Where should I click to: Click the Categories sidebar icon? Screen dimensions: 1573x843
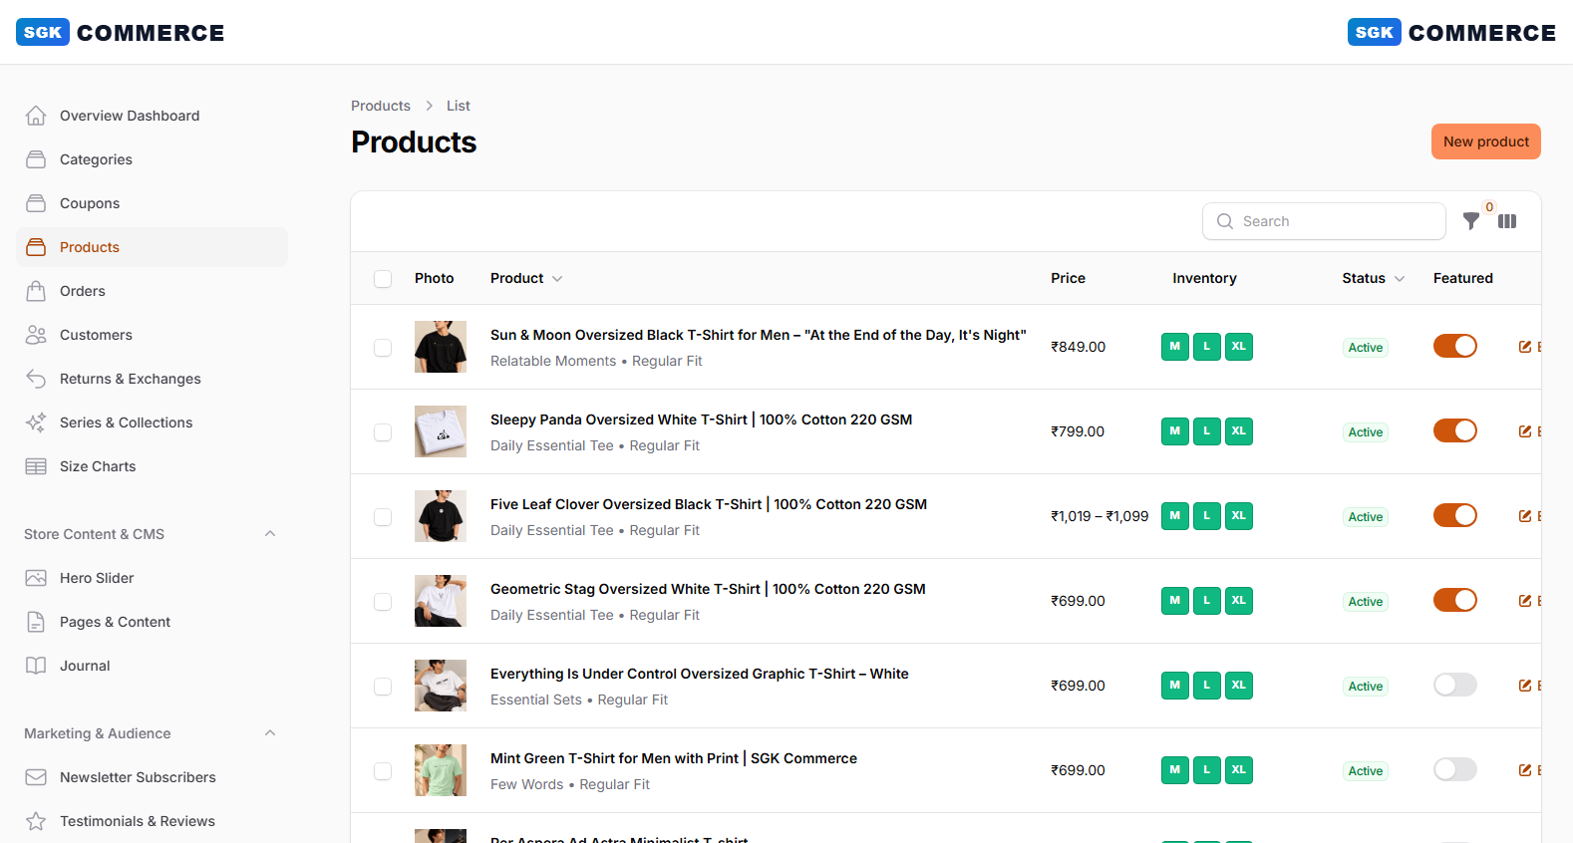coord(36,159)
